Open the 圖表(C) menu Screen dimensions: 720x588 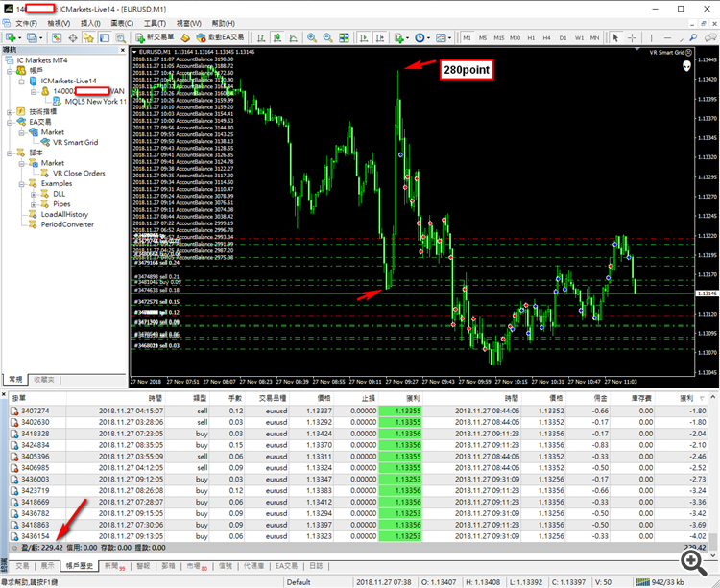click(x=122, y=23)
